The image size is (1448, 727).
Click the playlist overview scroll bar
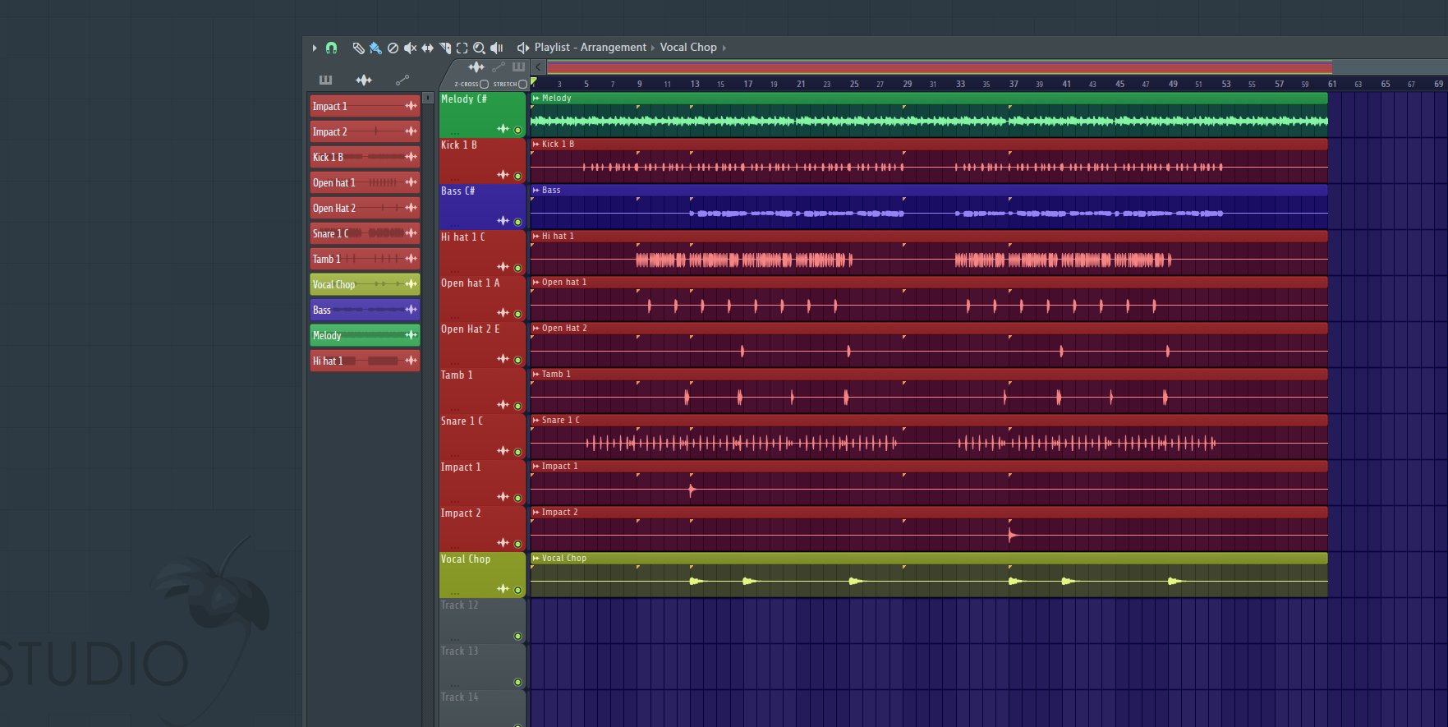pos(940,67)
